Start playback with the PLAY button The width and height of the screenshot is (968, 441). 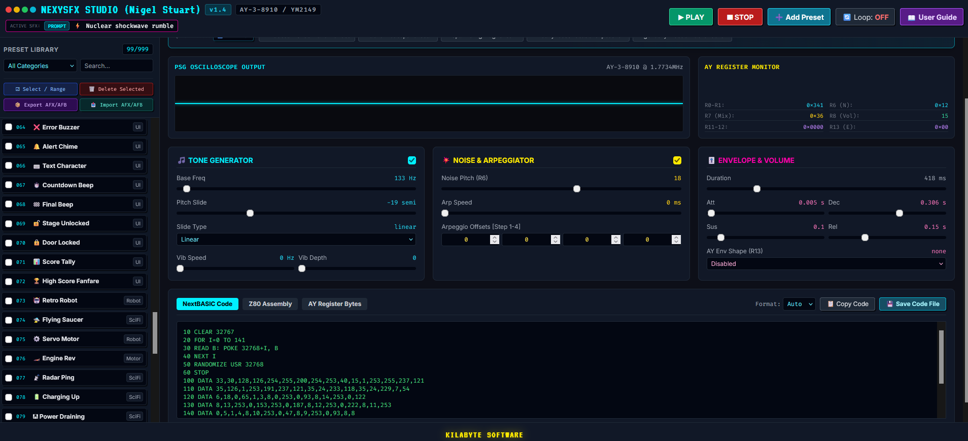point(691,17)
